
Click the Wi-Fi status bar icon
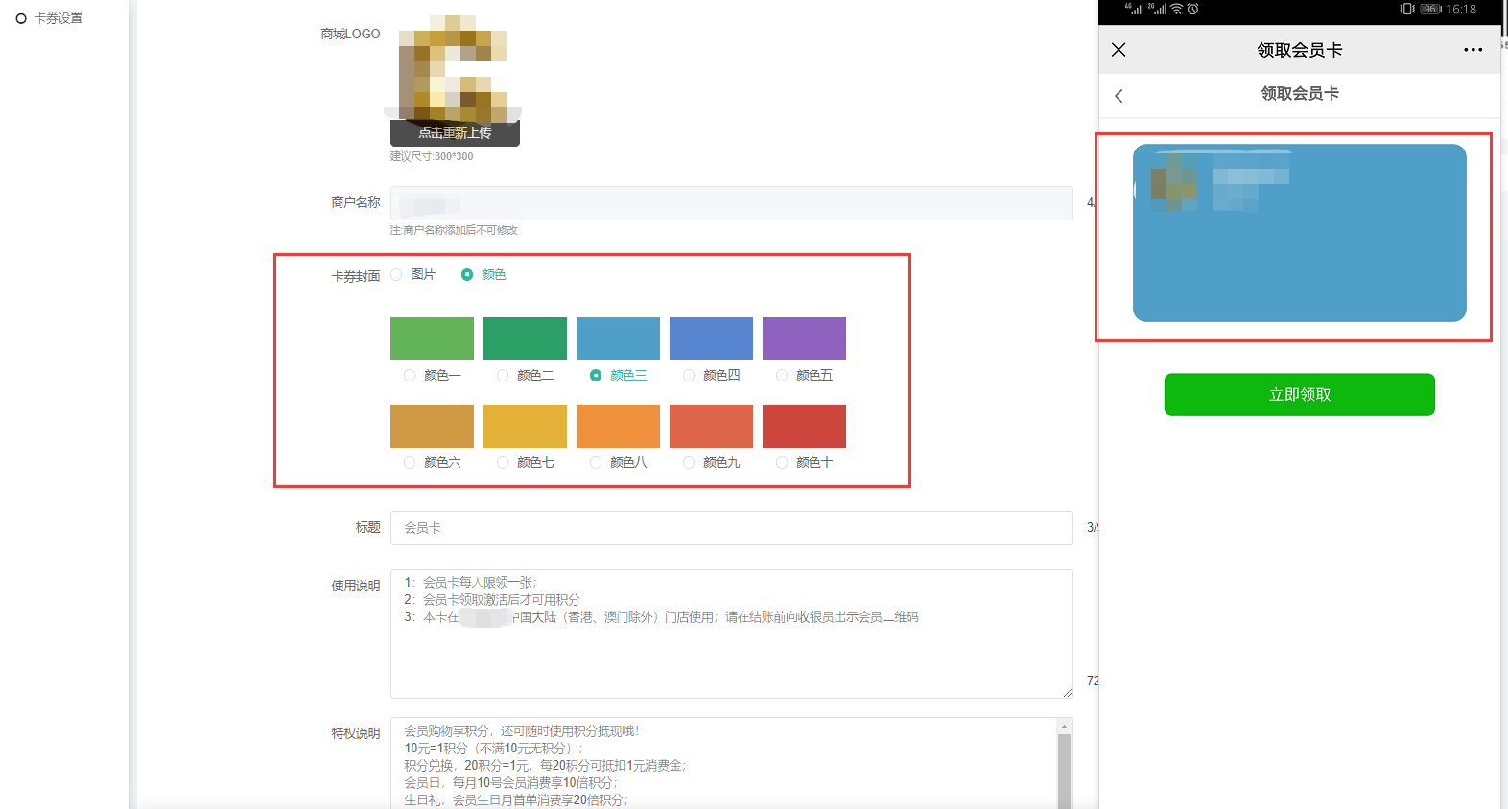tap(1176, 9)
